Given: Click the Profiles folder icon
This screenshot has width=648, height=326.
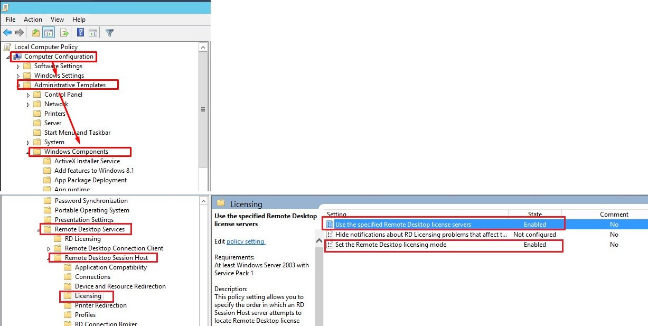Looking at the screenshot, I should coord(68,315).
